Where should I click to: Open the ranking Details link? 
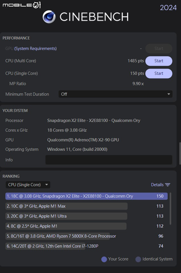[x=157, y=185]
